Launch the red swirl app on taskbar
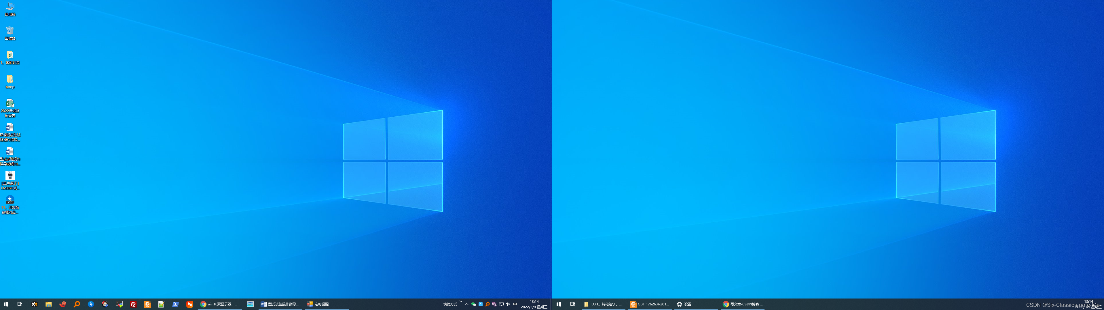The width and height of the screenshot is (1104, 310). click(x=62, y=304)
